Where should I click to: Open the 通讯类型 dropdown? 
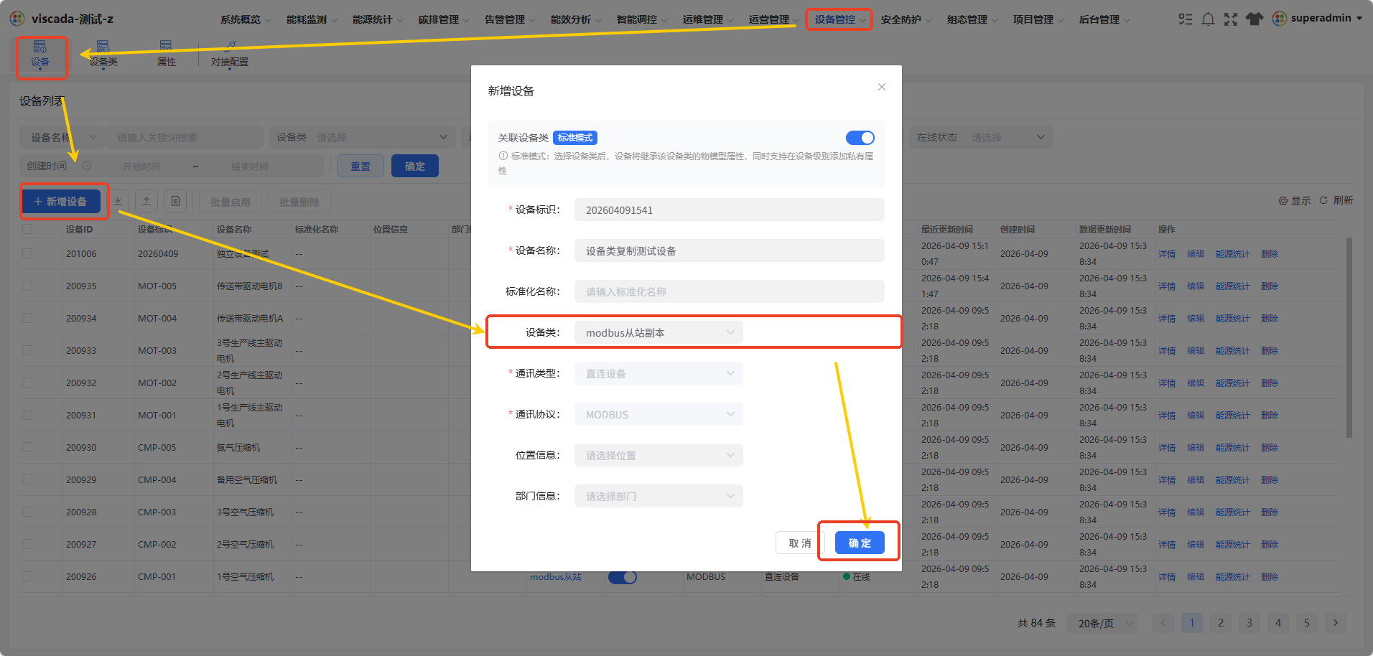pyautogui.click(x=658, y=373)
